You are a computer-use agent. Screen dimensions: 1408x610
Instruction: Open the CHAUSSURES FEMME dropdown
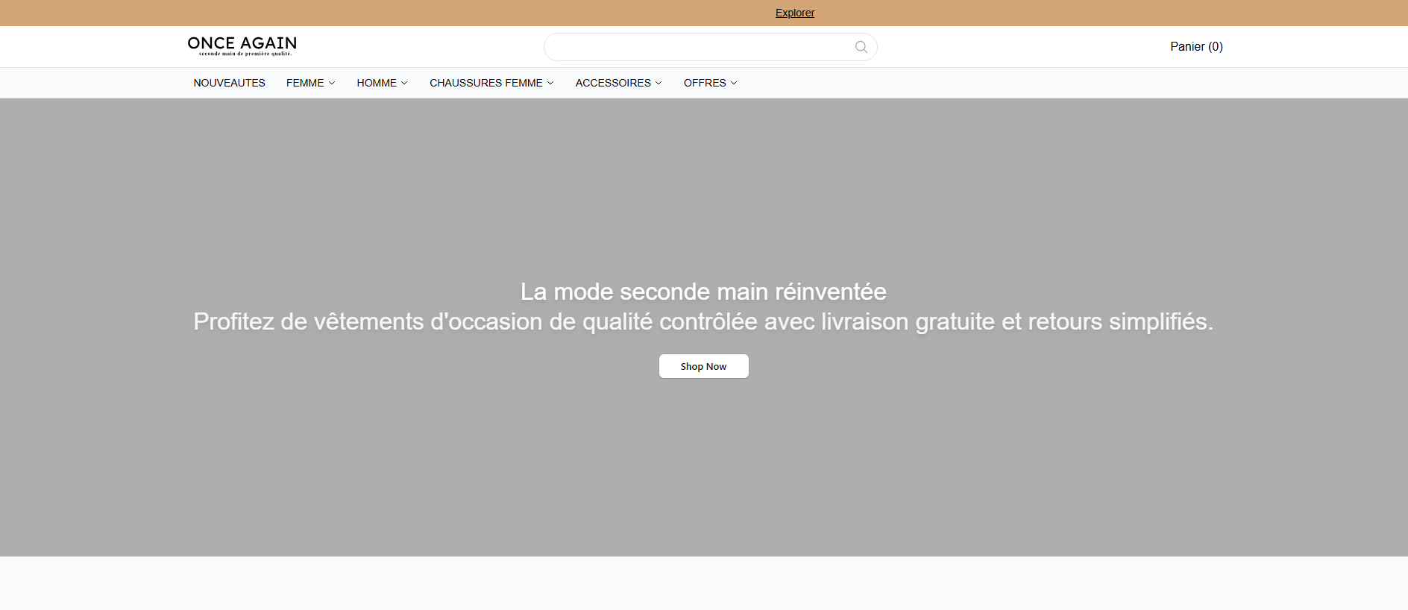[491, 83]
